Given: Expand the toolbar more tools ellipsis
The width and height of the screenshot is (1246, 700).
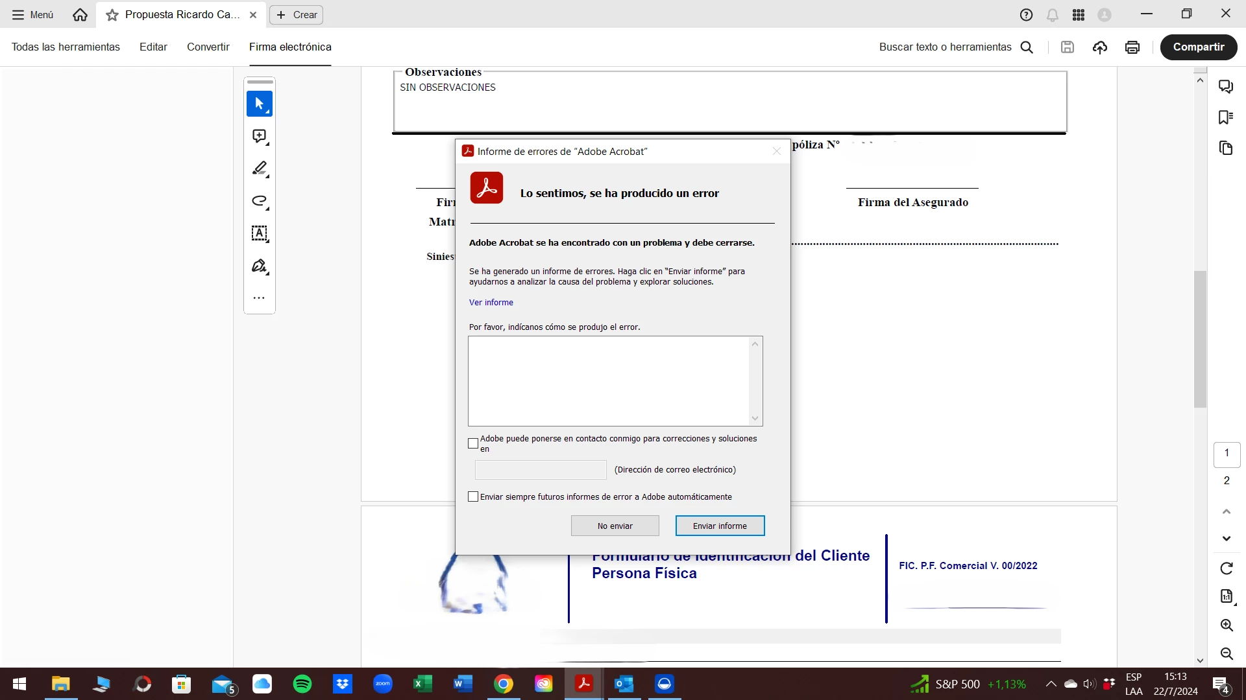Looking at the screenshot, I should [259, 298].
